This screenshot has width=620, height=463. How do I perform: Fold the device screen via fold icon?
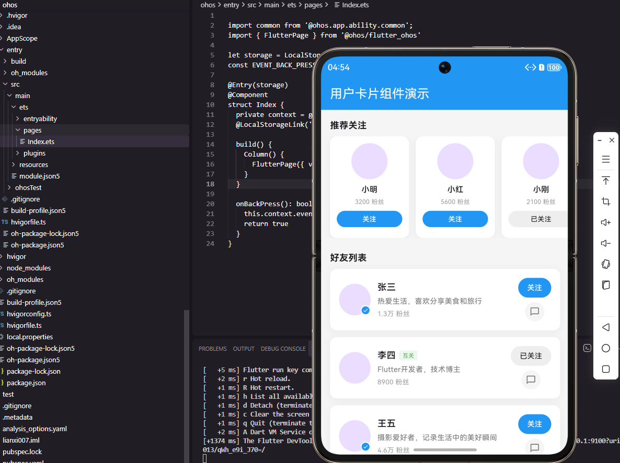pos(605,285)
